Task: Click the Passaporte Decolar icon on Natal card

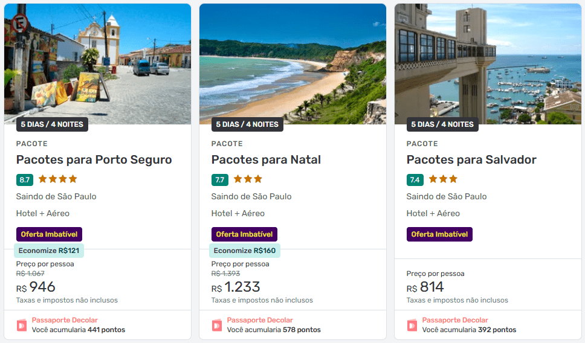Action: click(x=217, y=325)
